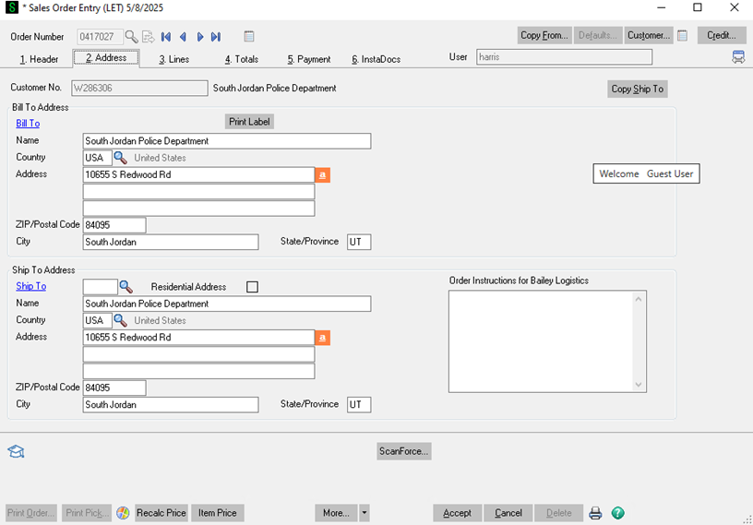Expand the More button dropdown arrow
The image size is (753, 525).
click(365, 513)
